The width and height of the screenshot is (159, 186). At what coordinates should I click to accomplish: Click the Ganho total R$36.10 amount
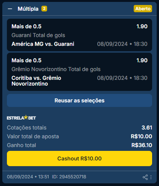(x=142, y=145)
